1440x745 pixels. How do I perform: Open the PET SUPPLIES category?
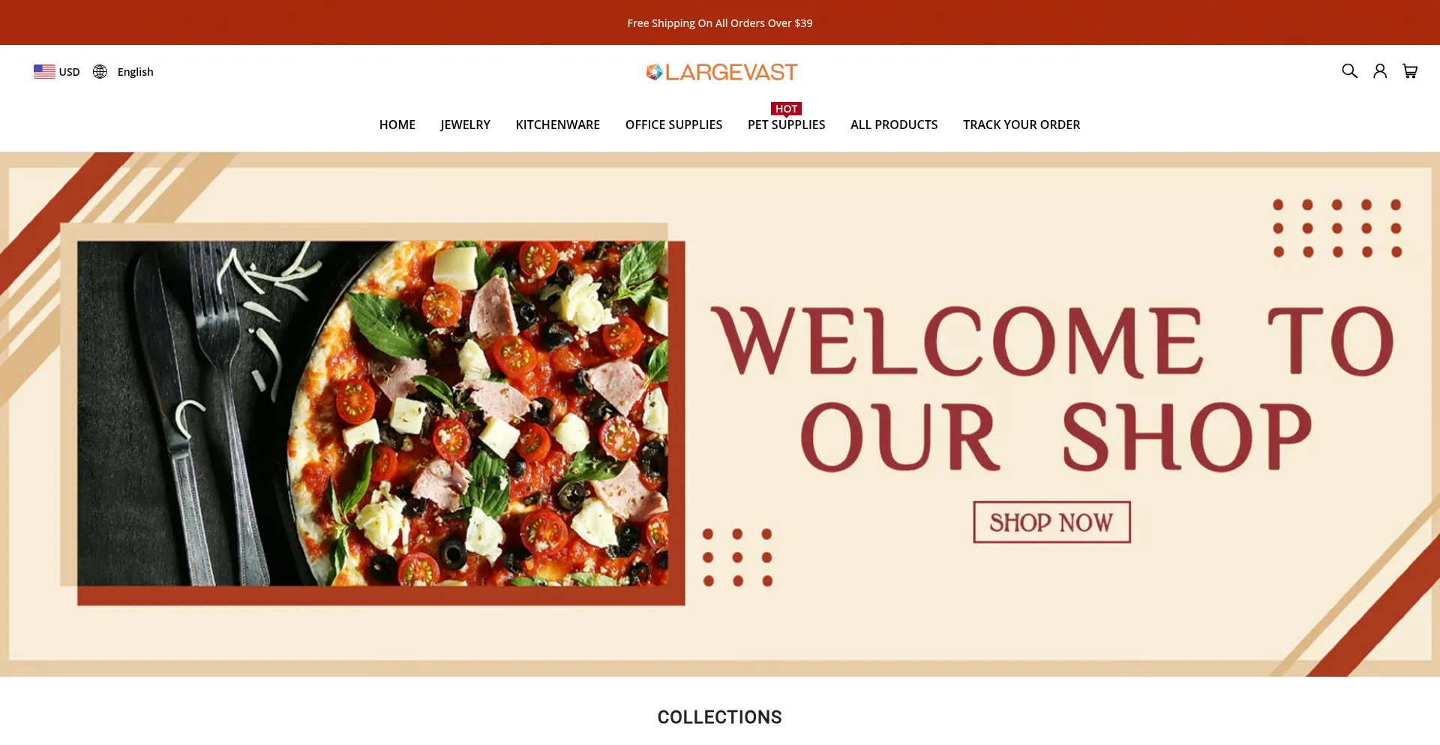point(786,125)
